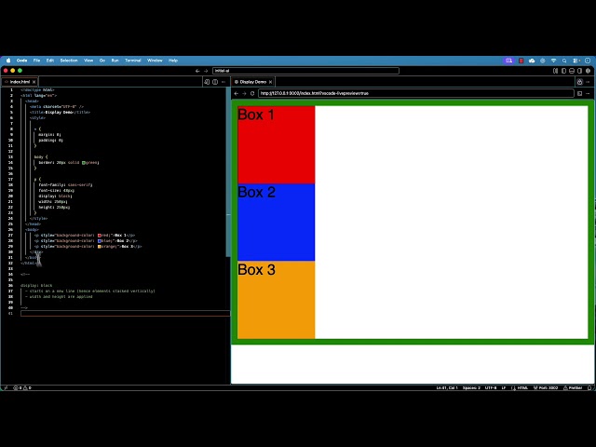This screenshot has height=447, width=596.
Task: Go forward in the preview browser
Action: pos(244,93)
